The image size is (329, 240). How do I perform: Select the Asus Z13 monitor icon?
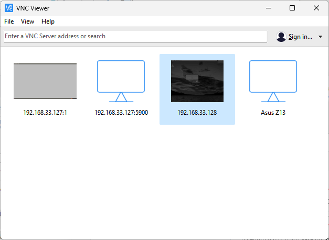pos(273,81)
